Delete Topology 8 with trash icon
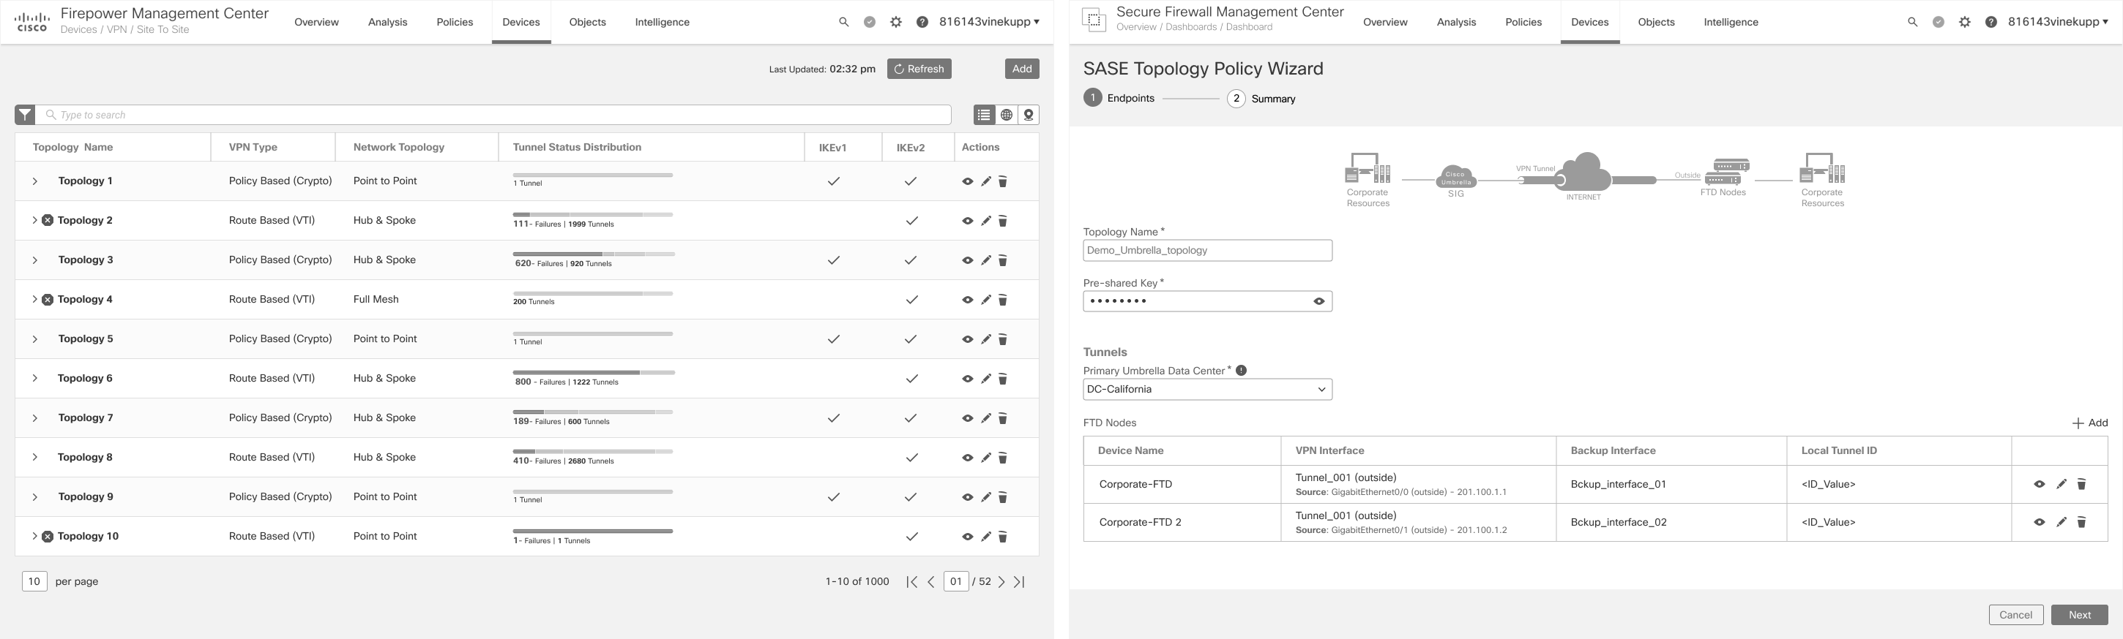 click(1003, 458)
